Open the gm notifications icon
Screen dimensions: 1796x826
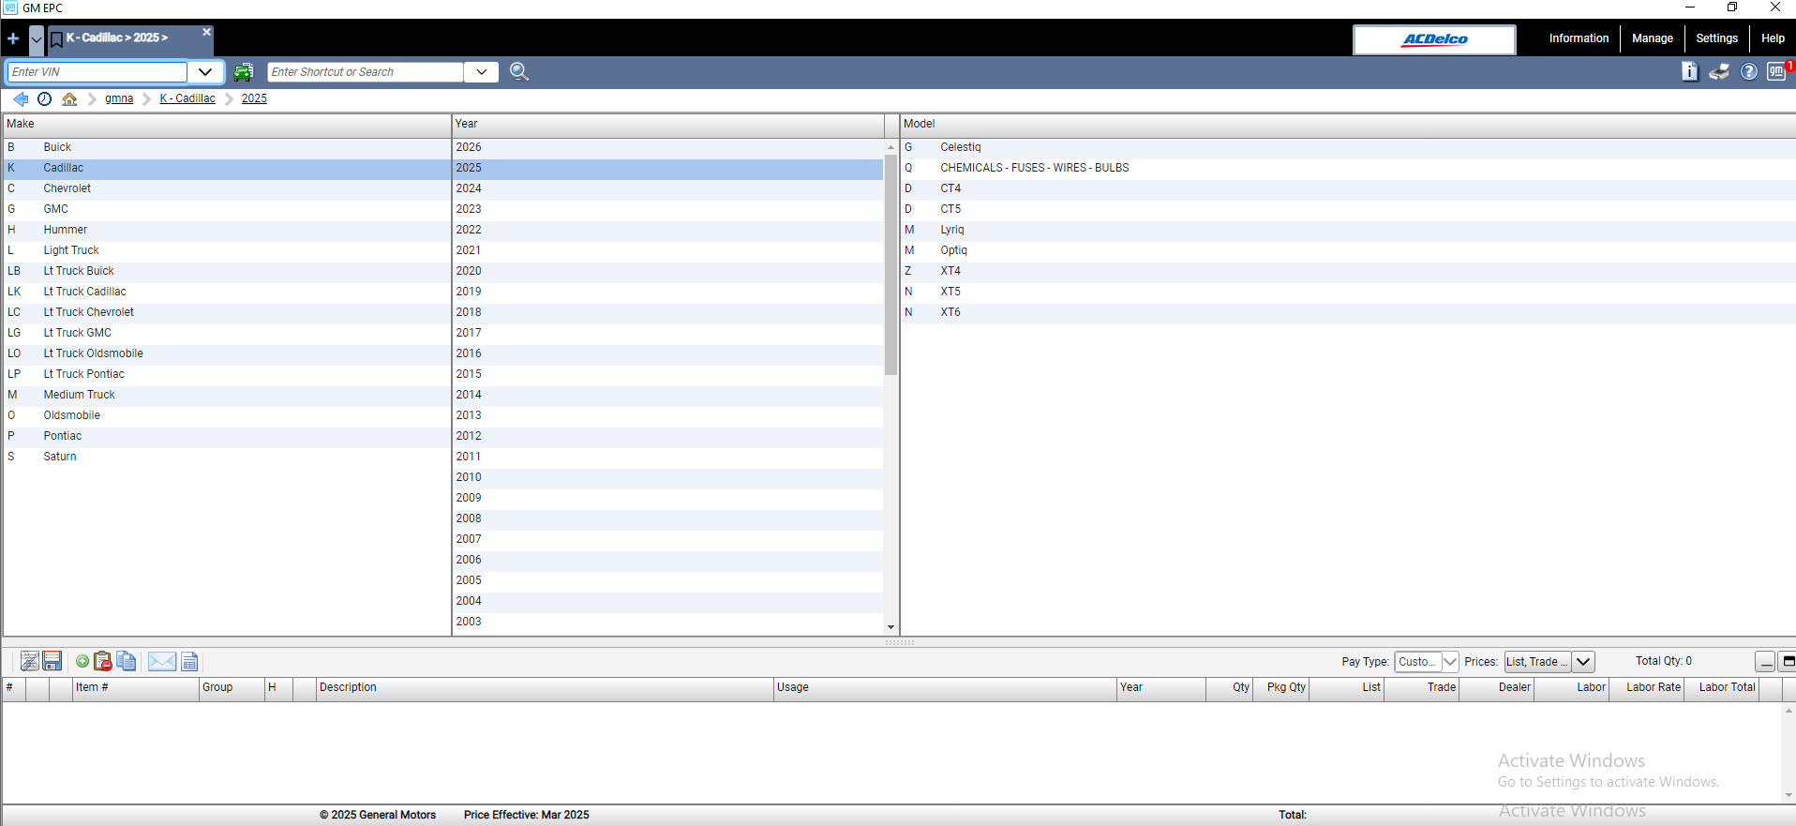coord(1777,71)
